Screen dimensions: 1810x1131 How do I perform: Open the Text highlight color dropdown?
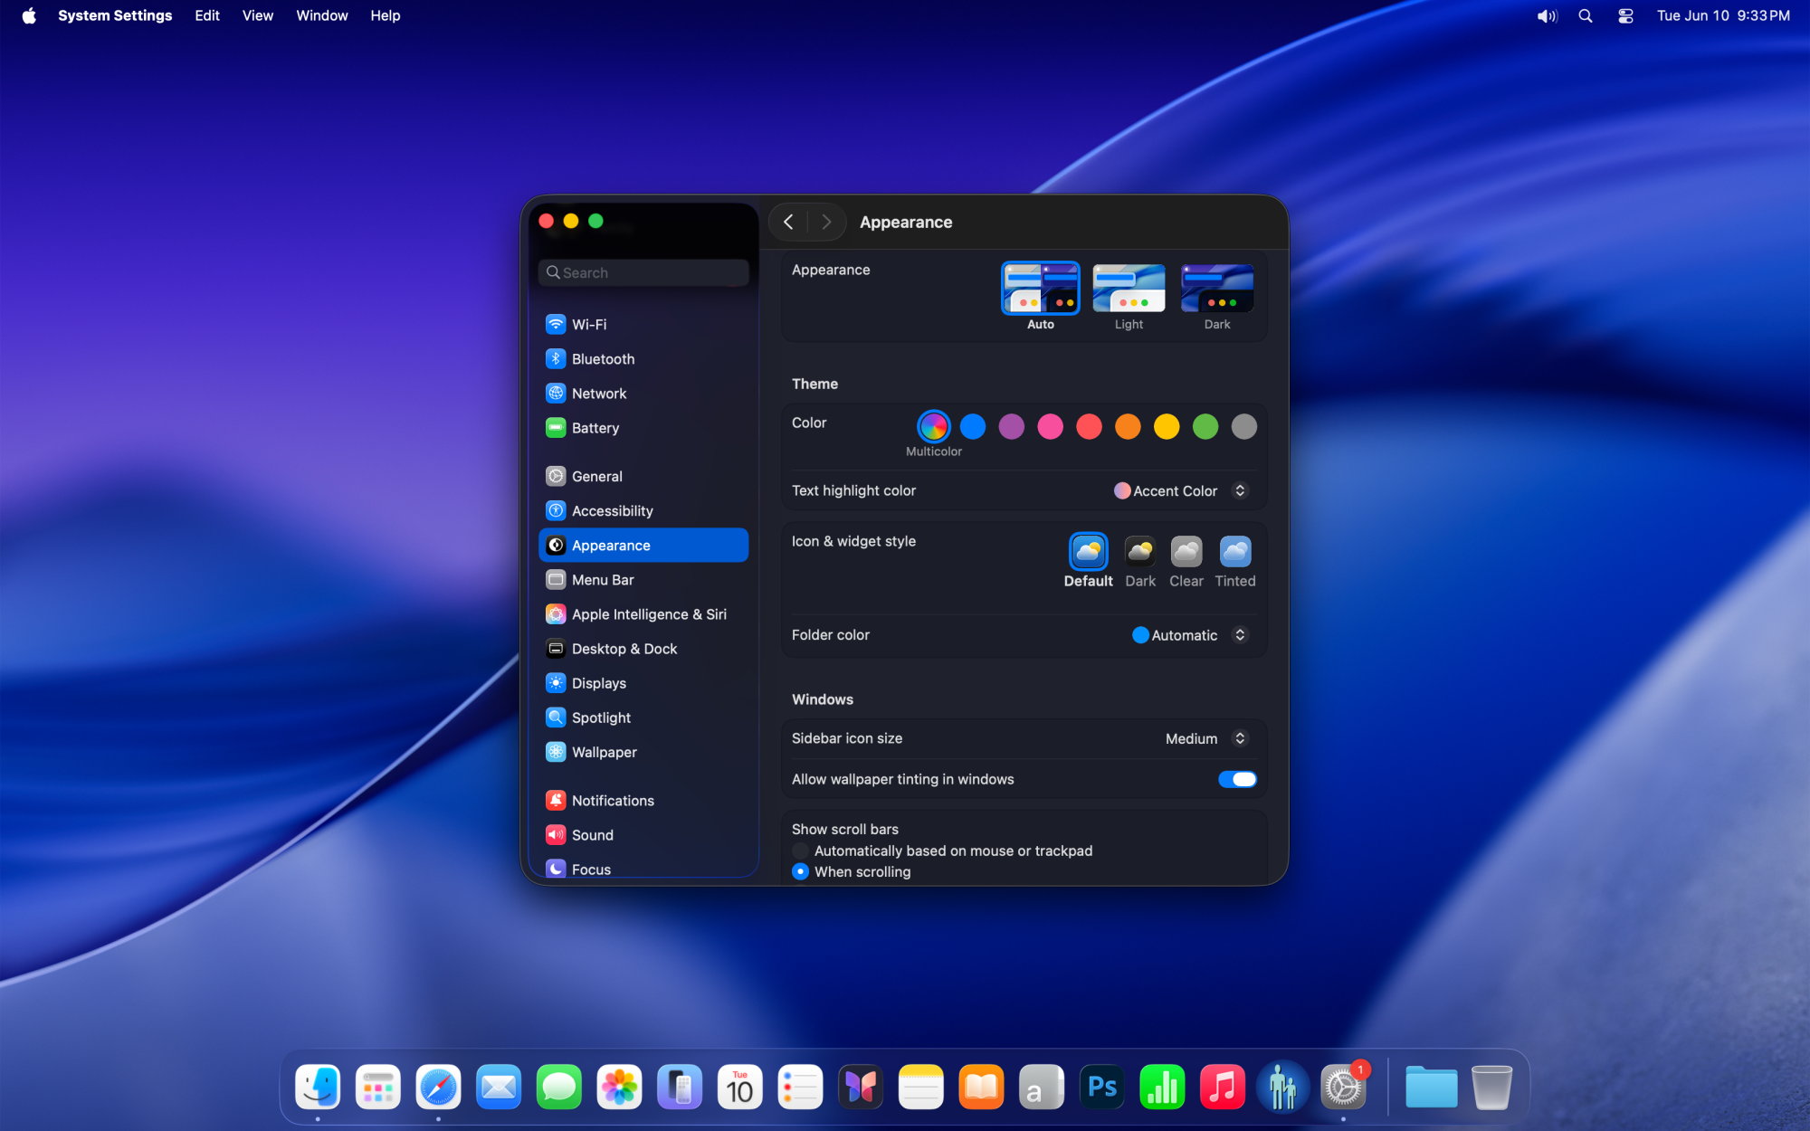click(1181, 490)
